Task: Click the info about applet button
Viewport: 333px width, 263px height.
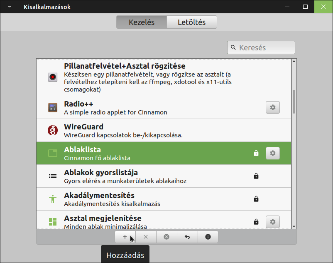Action: click(x=208, y=237)
